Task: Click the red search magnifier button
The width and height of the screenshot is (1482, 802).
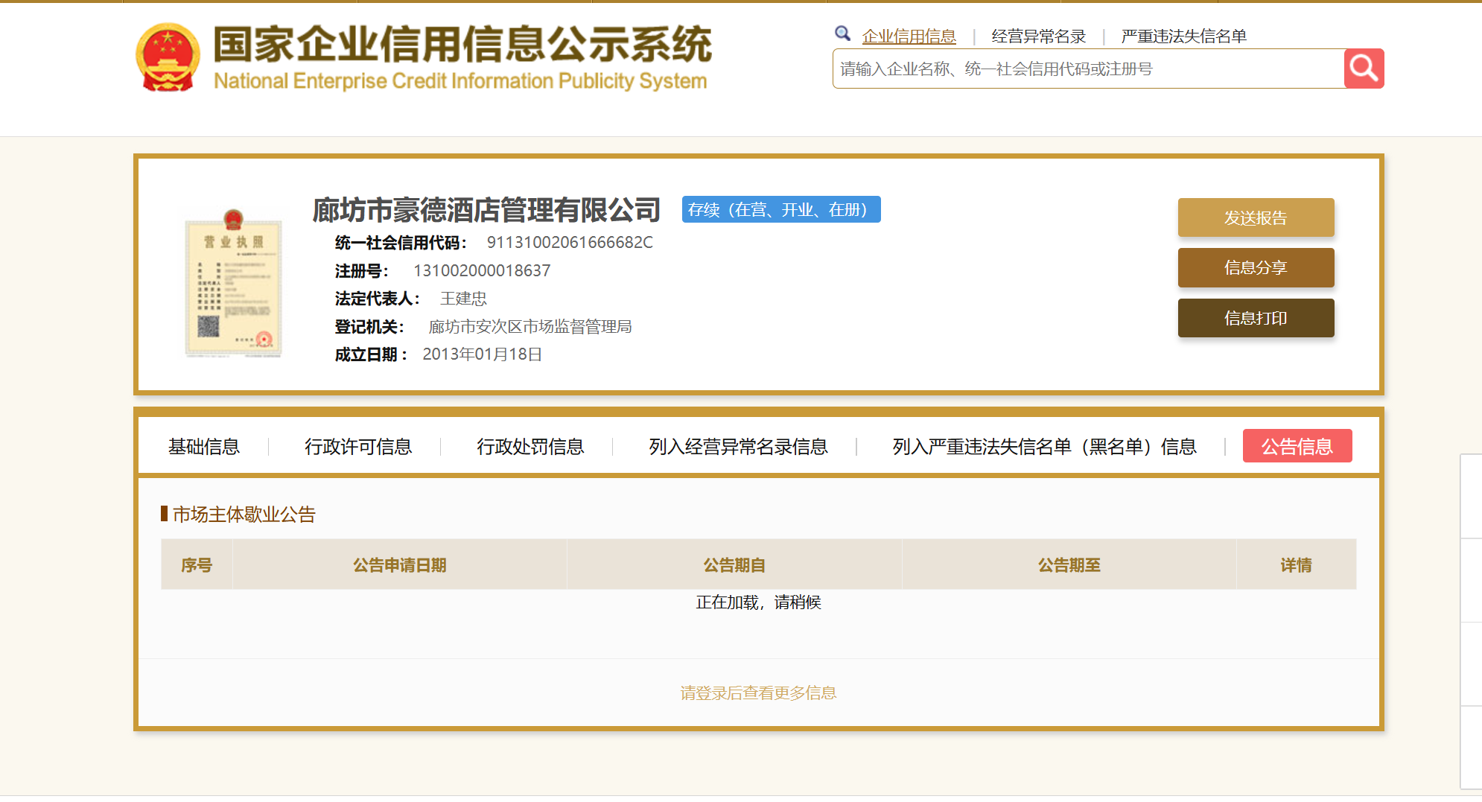Action: (1364, 69)
